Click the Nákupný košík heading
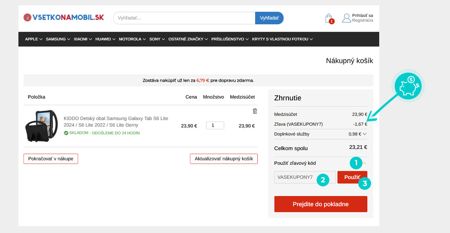 pos(349,61)
